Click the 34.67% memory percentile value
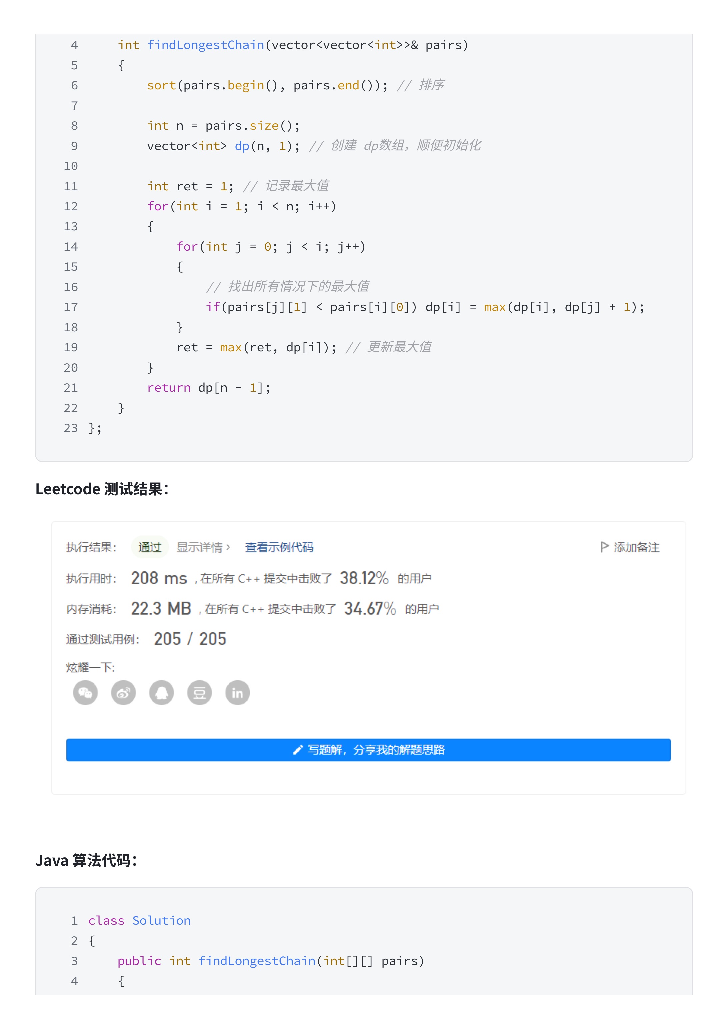The width and height of the screenshot is (727, 1028). 370,609
